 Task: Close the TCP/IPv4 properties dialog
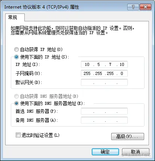pos(145,7)
